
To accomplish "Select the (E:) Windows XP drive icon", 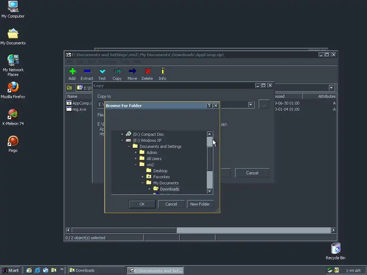I will point(129,140).
